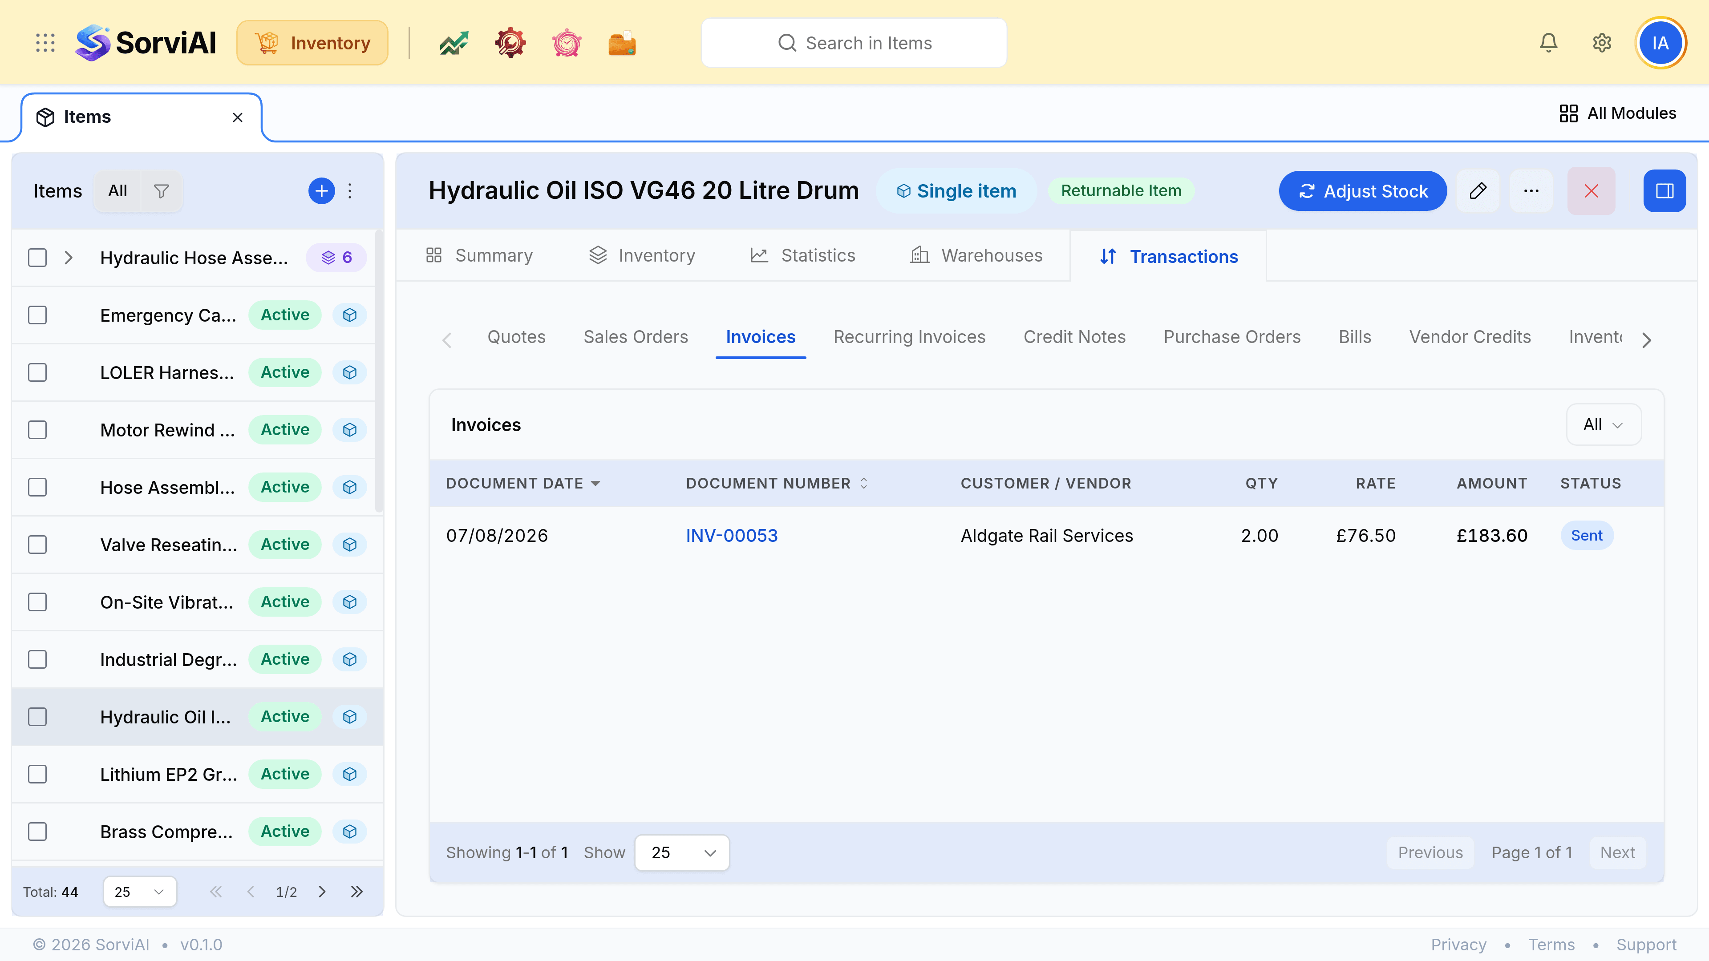Open the Purchase Orders sub-tab
This screenshot has height=961, width=1709.
pos(1232,337)
